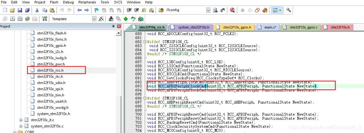
Task: Open the ITconfig find dropdown arrow
Action: 208,10
